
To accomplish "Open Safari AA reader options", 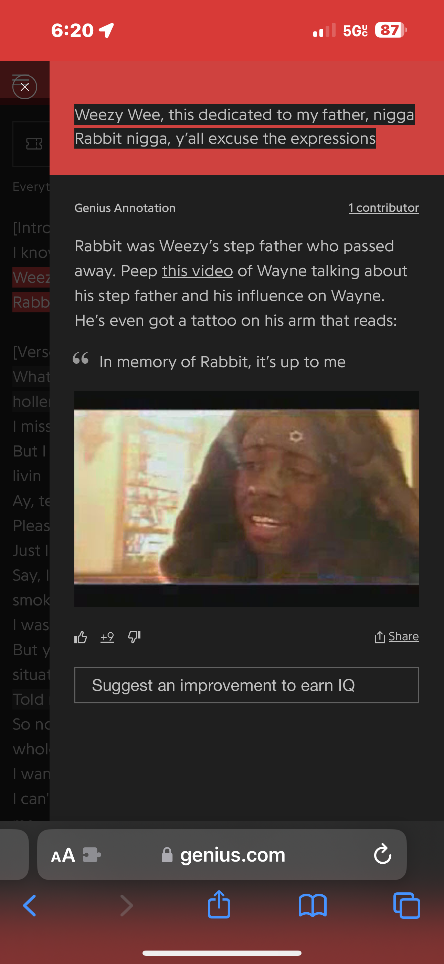I will coord(63,855).
